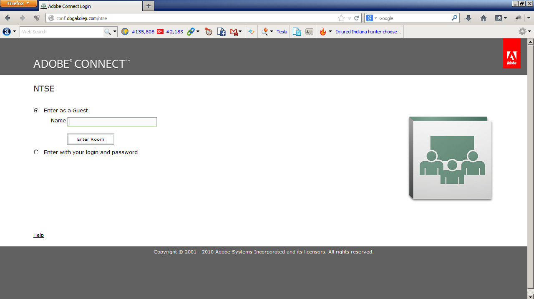Open the toolbar settings gear dropdown

[524, 32]
